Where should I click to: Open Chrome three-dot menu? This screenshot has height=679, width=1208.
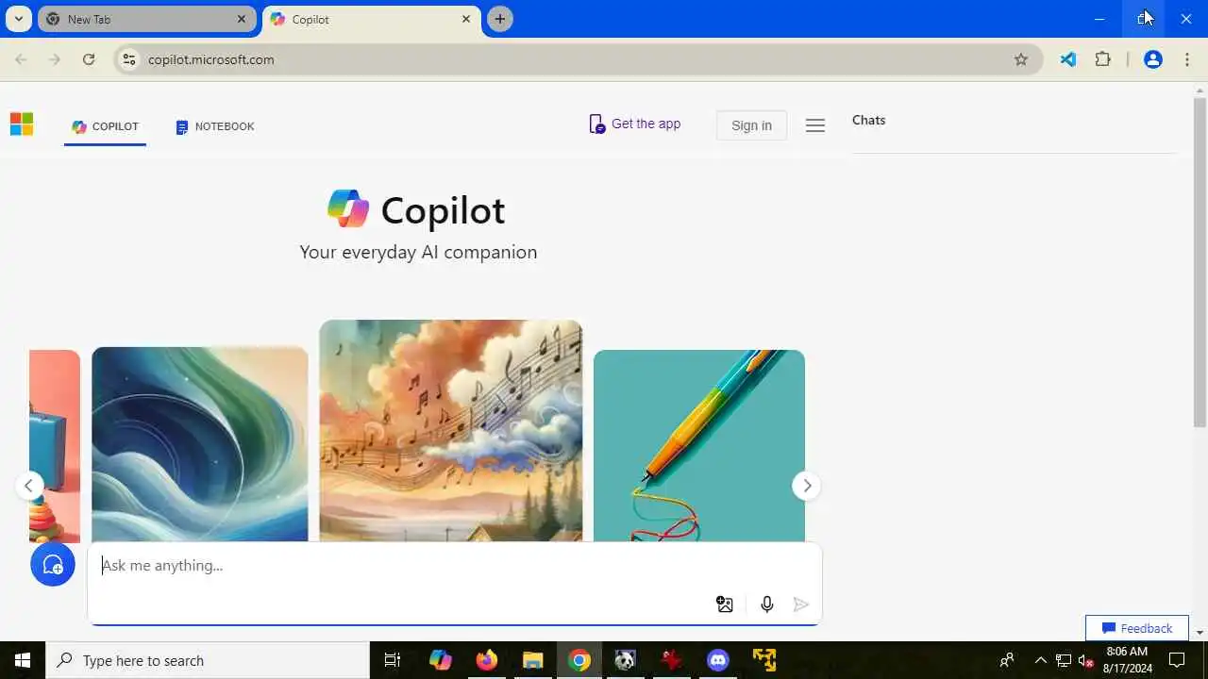(1187, 59)
